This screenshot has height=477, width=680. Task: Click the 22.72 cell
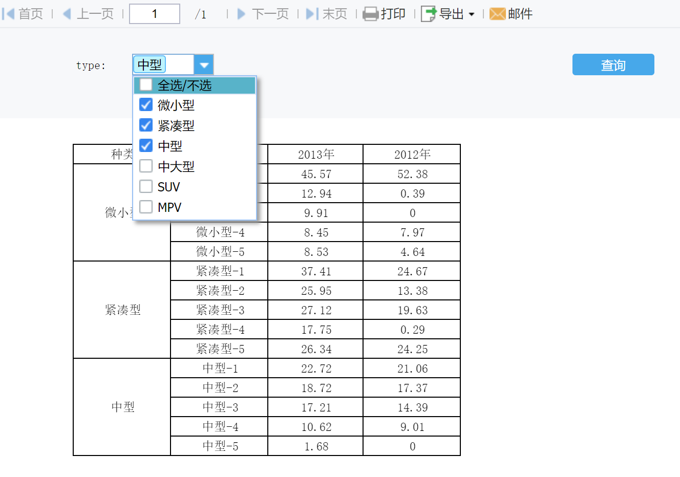(x=315, y=368)
